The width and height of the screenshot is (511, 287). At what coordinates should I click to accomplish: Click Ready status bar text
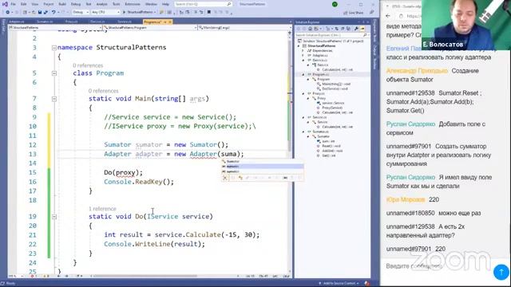click(10, 284)
